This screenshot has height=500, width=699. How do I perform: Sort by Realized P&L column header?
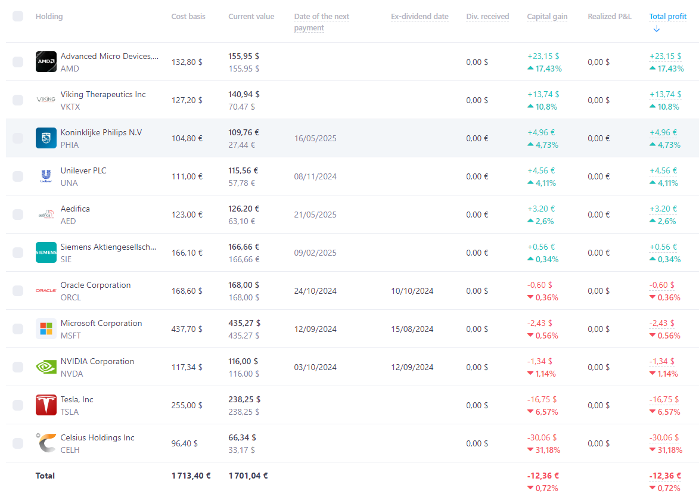click(610, 17)
